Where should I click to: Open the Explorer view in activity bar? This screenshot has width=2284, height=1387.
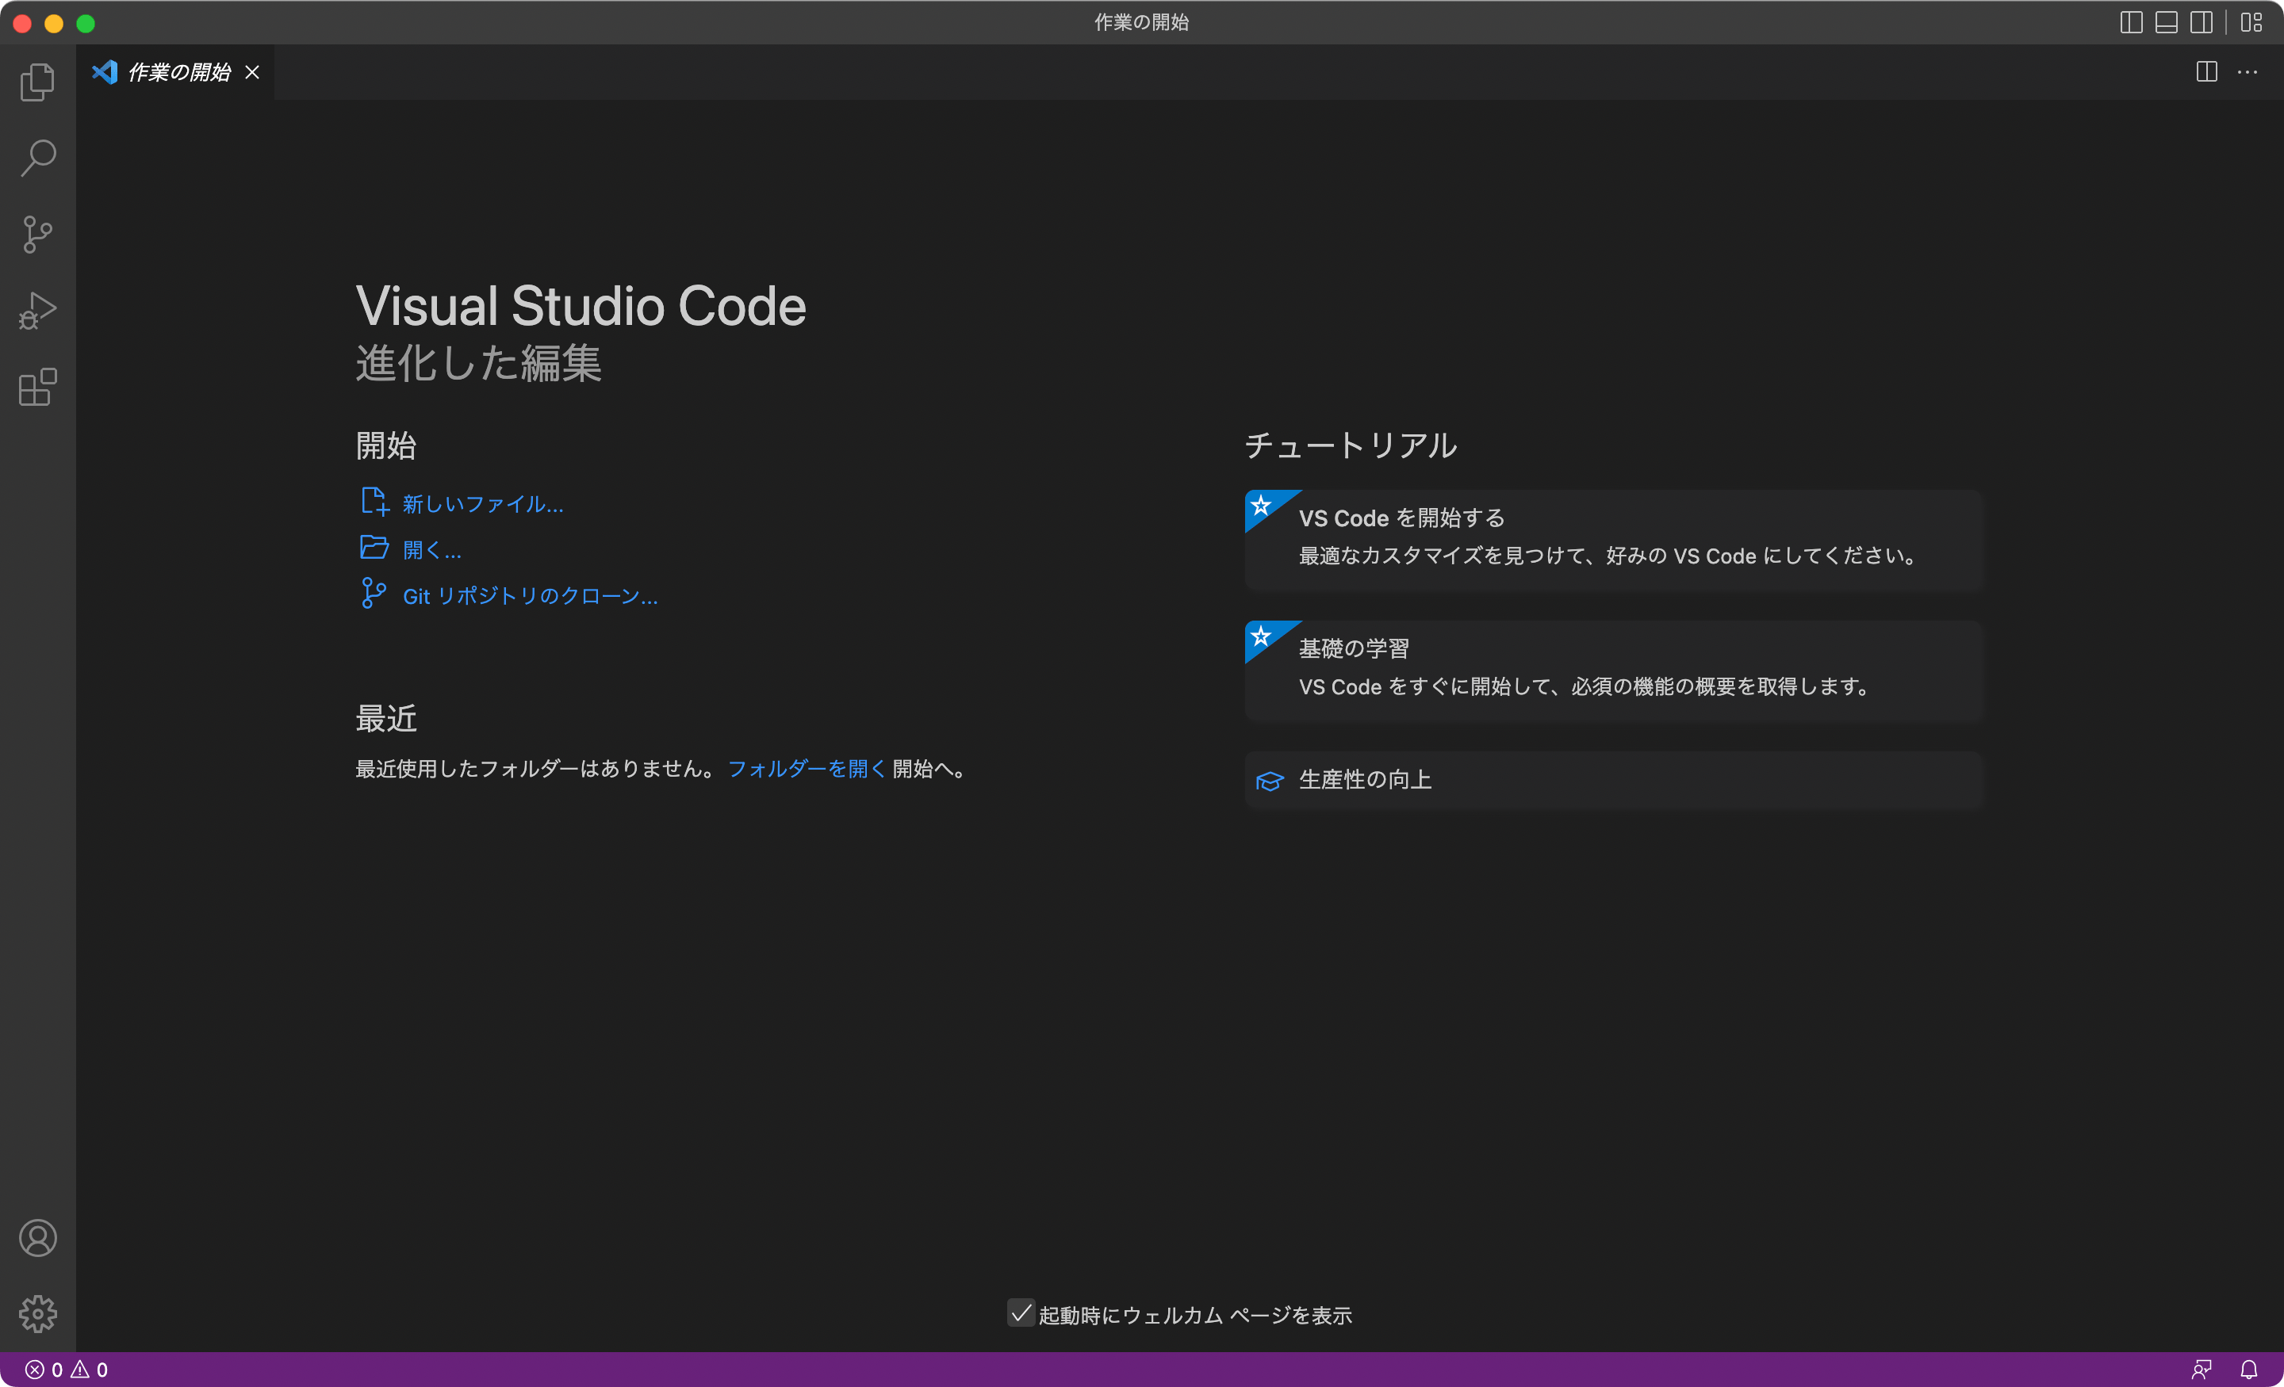point(37,82)
